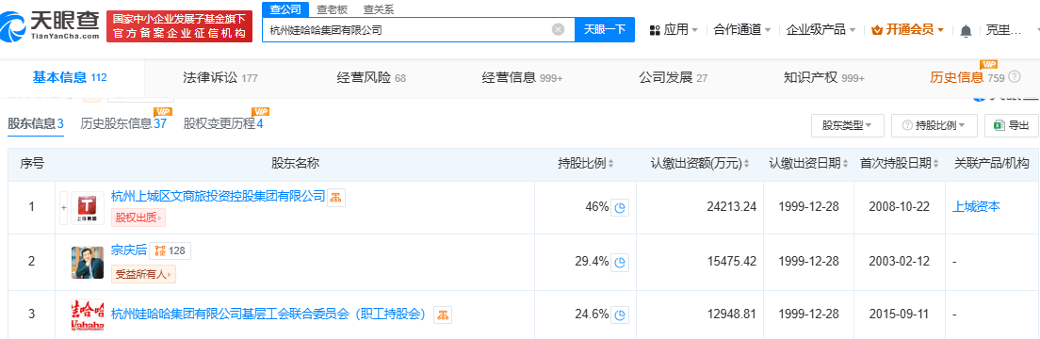Switch to the 法律诉讼 tab
Screen dimensions: 1040x339
[220, 77]
